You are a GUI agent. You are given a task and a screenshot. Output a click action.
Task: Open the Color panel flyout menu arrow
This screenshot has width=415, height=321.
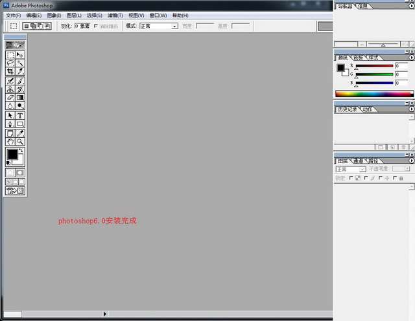tap(412, 58)
